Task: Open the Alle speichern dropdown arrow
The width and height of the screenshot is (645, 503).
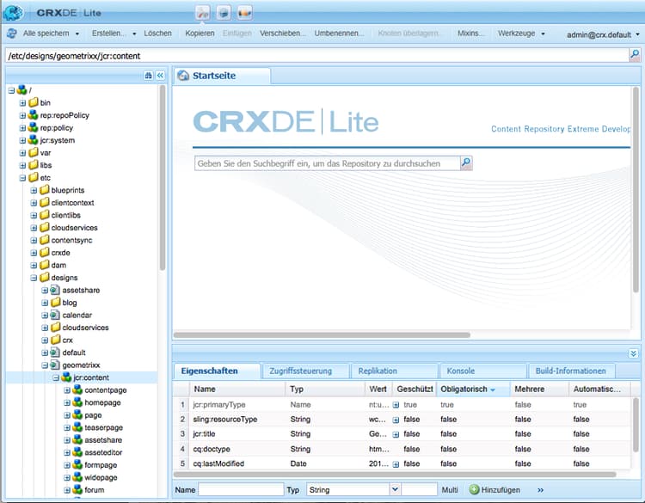Action: 77,34
